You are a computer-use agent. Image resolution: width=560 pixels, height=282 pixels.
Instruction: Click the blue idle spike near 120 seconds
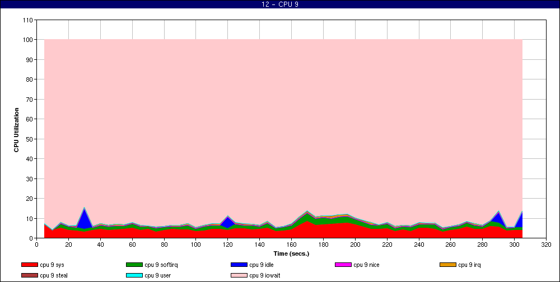pyautogui.click(x=228, y=222)
